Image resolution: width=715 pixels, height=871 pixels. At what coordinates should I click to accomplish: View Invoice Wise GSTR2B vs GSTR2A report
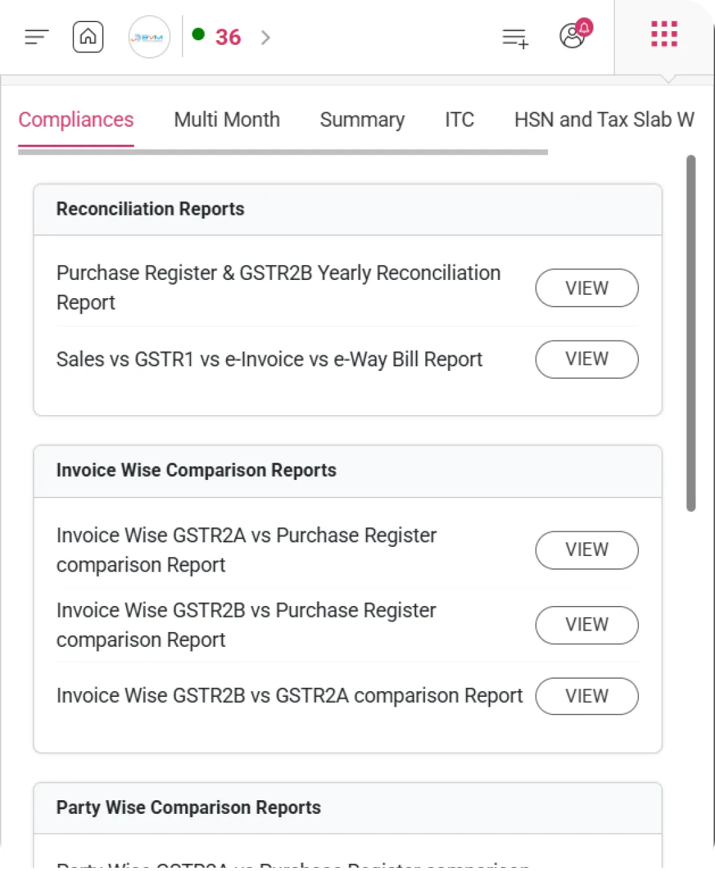587,696
